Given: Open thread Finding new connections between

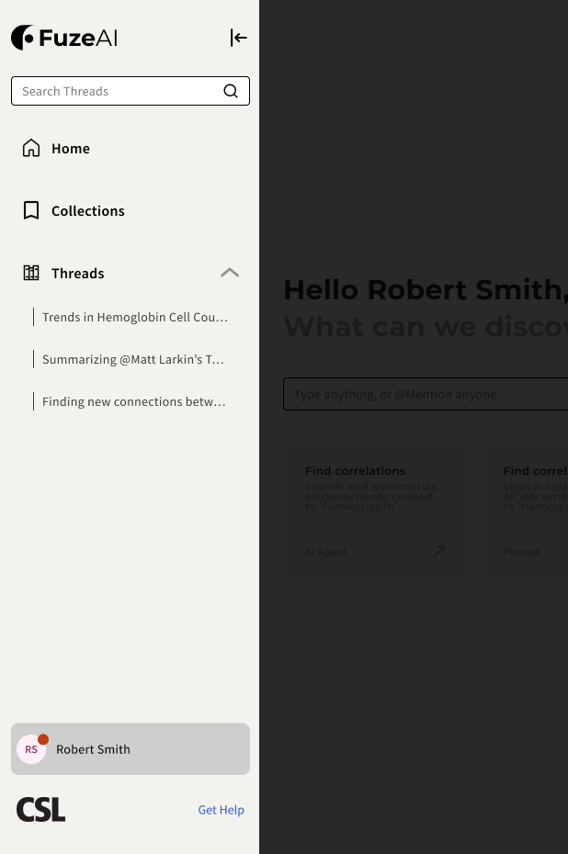Looking at the screenshot, I should coord(134,401).
